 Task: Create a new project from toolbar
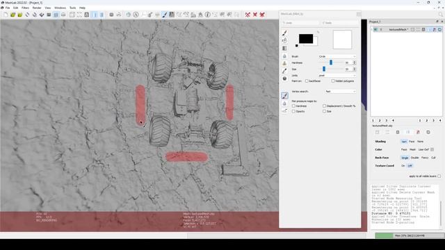6,15
